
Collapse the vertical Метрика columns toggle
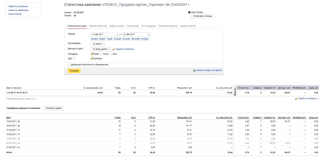pyautogui.click(x=235, y=91)
